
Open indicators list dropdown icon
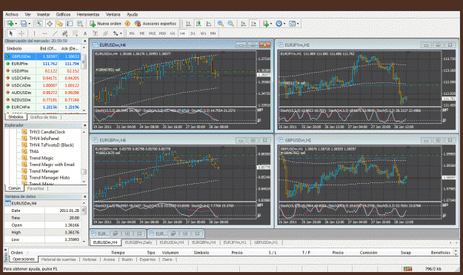click(267, 24)
